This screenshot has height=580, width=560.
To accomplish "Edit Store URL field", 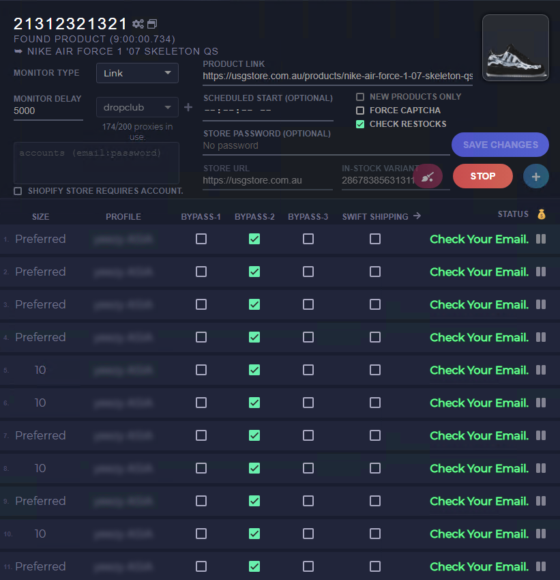I will coord(267,181).
